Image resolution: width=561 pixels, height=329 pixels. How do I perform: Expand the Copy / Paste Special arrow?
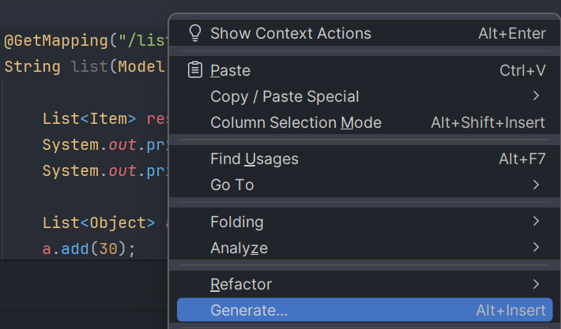point(537,96)
